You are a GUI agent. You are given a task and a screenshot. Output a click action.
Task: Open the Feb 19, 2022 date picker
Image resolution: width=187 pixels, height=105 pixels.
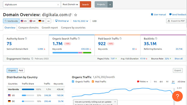tap(81, 21)
